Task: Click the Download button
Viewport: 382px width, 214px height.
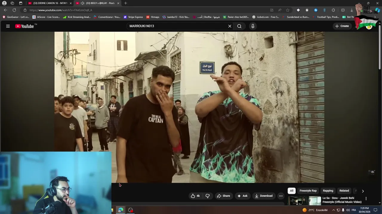Action: (x=264, y=196)
